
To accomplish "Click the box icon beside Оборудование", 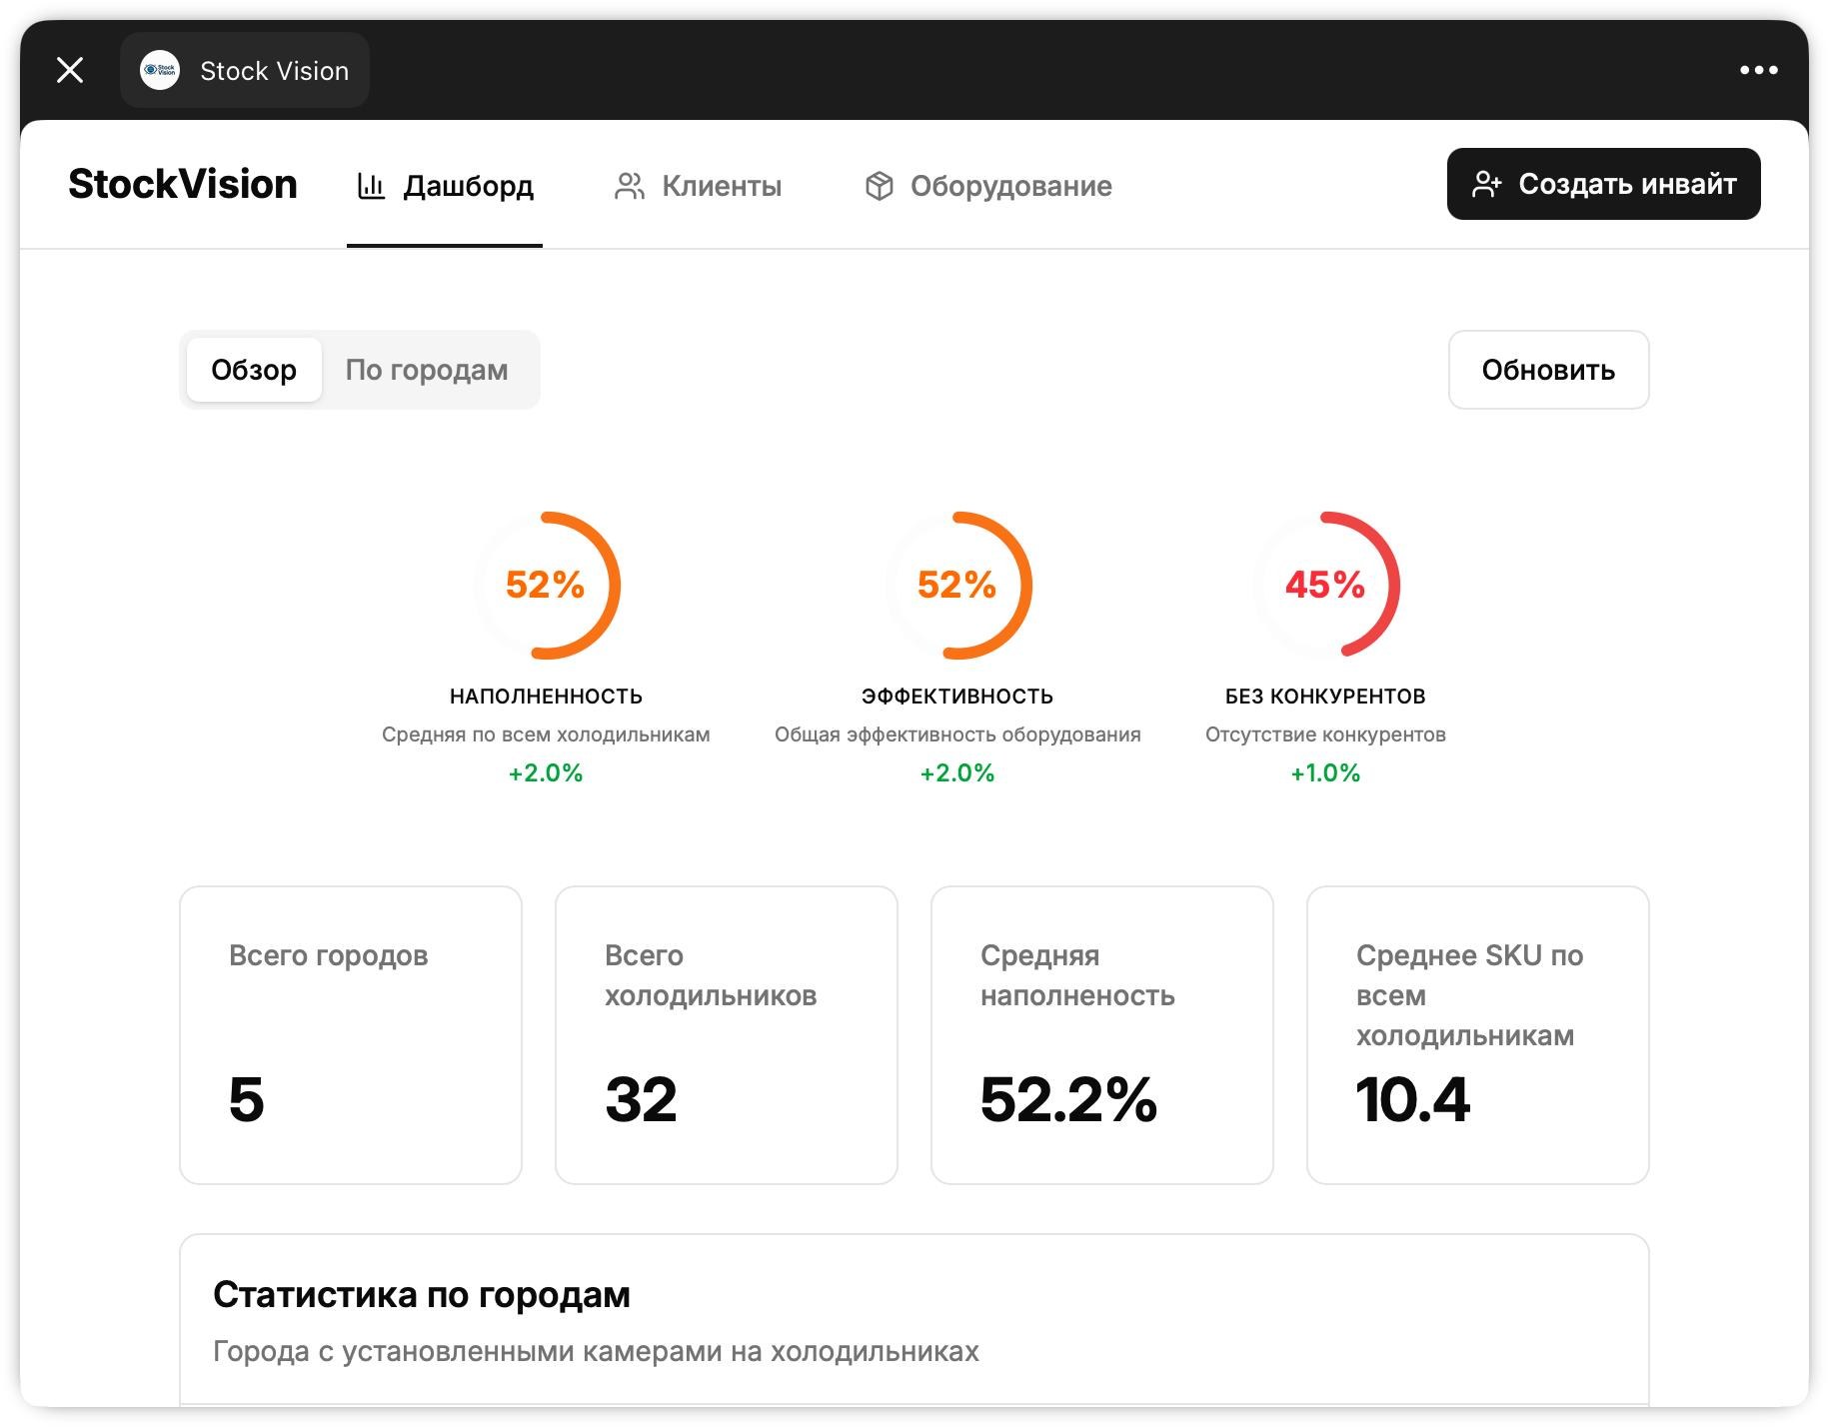I will (879, 186).
